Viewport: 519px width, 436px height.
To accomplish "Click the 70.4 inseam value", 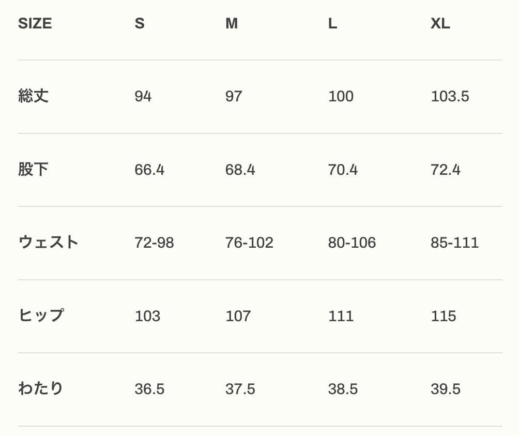I will [x=343, y=170].
